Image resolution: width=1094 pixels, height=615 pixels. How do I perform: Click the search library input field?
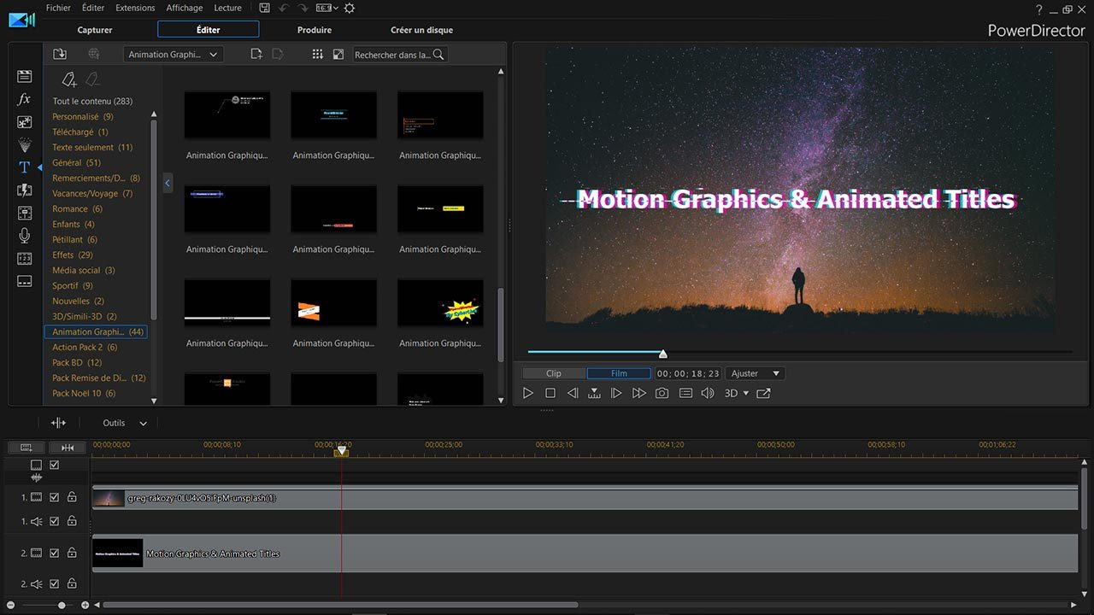(x=400, y=54)
